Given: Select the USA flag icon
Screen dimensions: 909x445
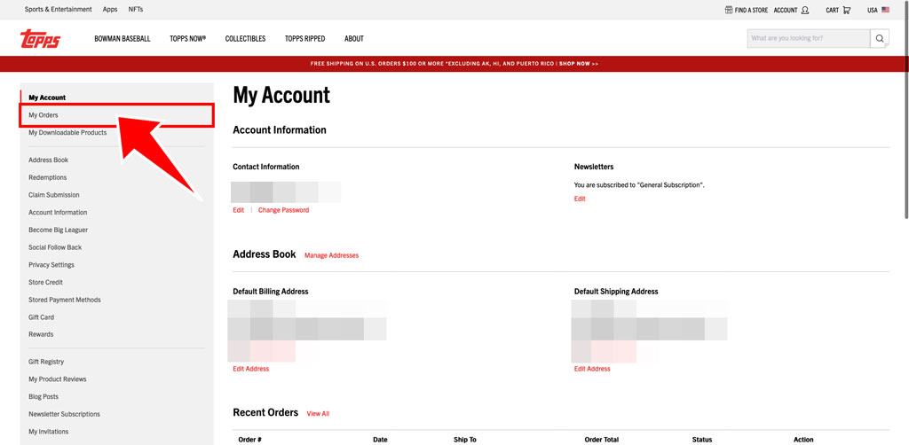Looking at the screenshot, I should (885, 10).
